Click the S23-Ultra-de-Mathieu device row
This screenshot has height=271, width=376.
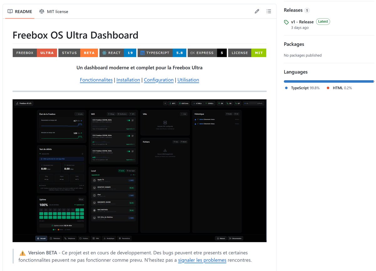click(x=113, y=218)
